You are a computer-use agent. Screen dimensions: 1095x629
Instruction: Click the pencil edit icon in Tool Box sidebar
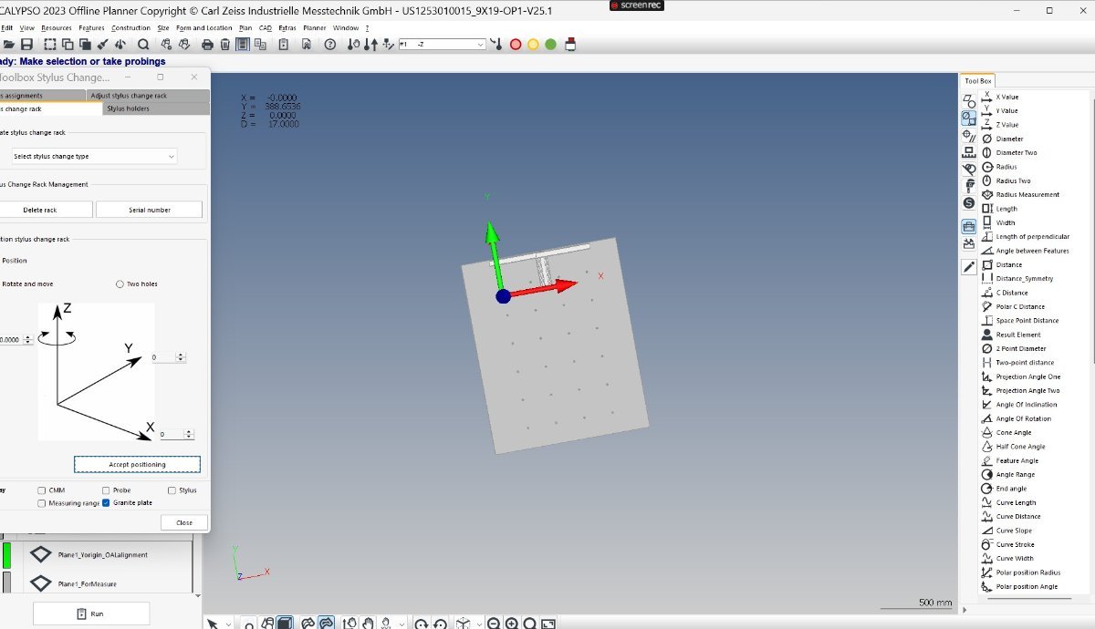[x=968, y=266]
